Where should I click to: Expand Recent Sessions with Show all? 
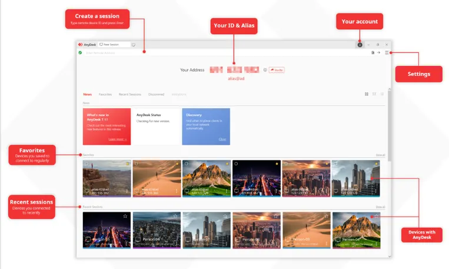coord(380,207)
